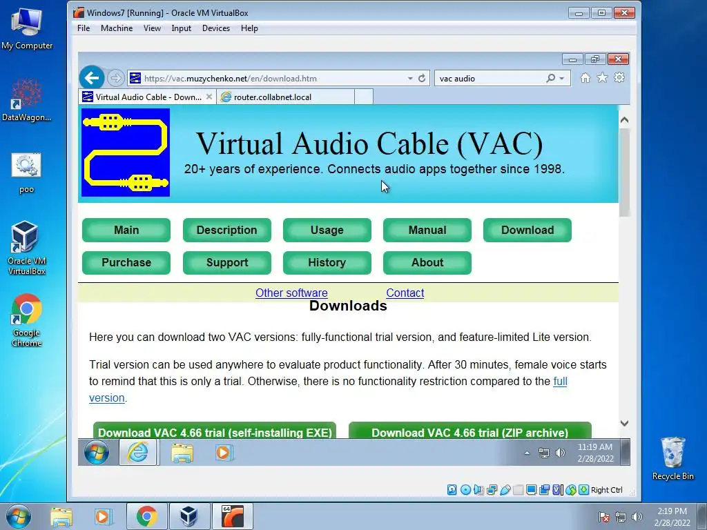The image size is (707, 530).
Task: Click the host taskbar VirtualBox cube icon
Action: coord(188,516)
